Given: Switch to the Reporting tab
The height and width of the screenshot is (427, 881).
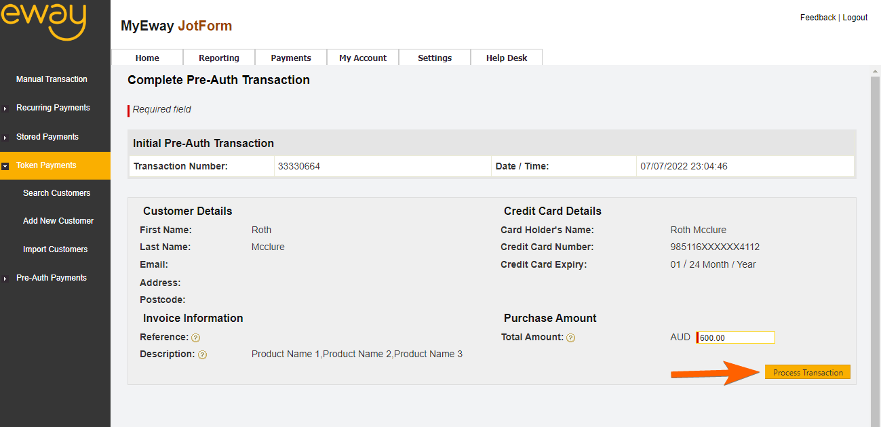Looking at the screenshot, I should [x=219, y=58].
